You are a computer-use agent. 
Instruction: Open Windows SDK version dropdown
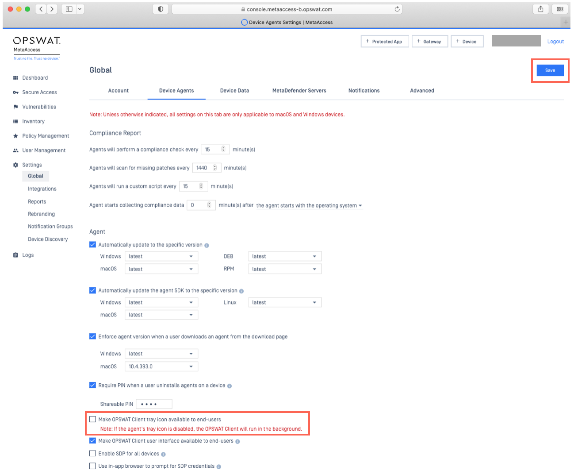pos(161,302)
